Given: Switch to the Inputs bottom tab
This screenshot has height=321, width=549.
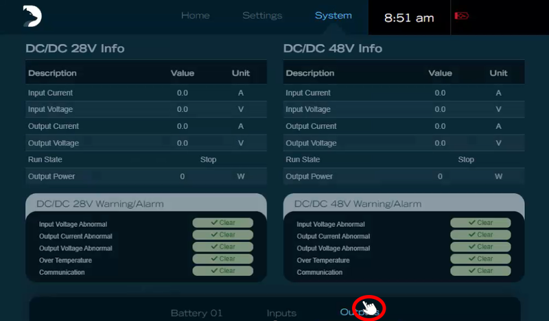Looking at the screenshot, I should pos(281,313).
